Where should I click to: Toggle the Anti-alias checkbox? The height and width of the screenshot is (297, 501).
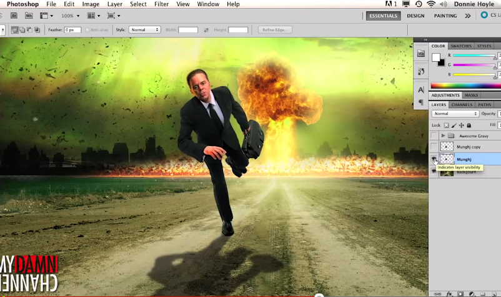coord(87,30)
